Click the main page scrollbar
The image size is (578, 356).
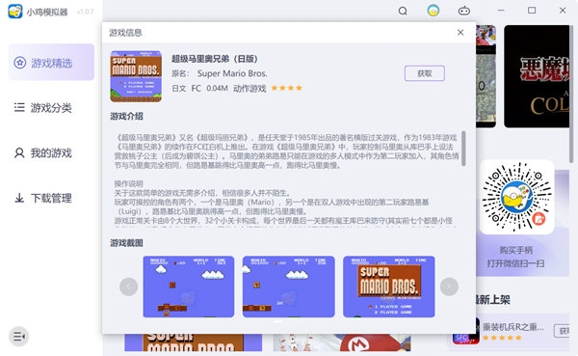(x=571, y=95)
